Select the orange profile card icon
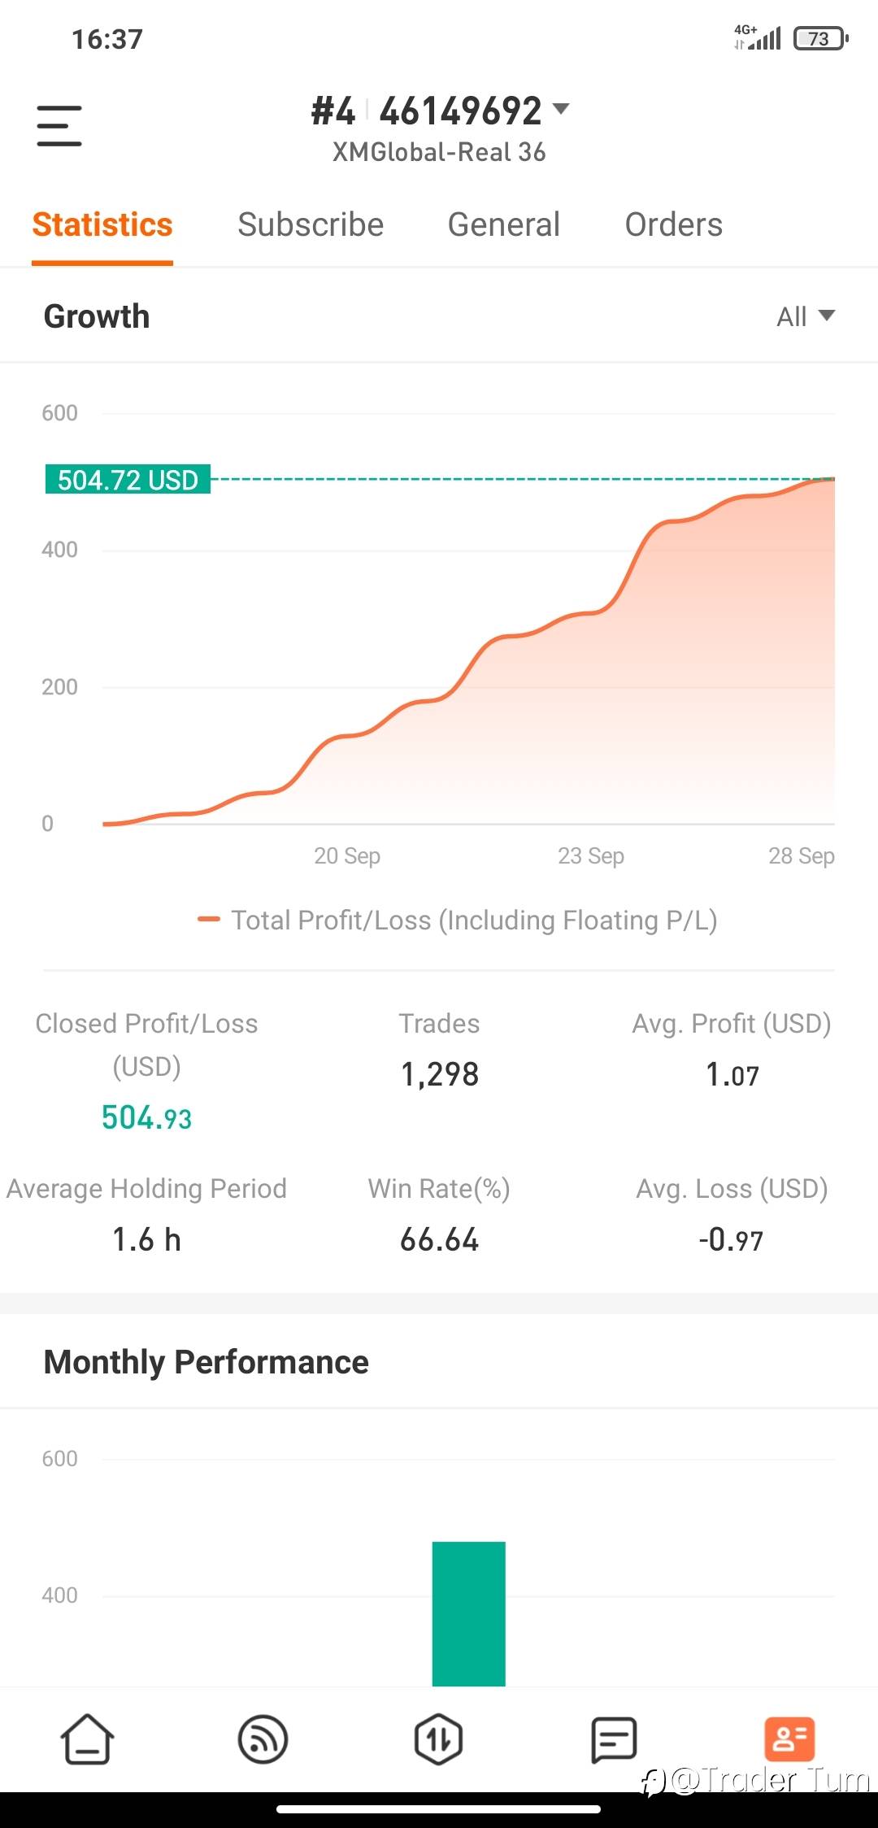The height and width of the screenshot is (1828, 878). [x=789, y=1739]
